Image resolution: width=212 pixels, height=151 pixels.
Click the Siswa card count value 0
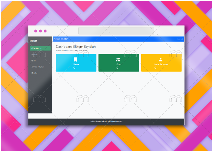(x=74, y=68)
